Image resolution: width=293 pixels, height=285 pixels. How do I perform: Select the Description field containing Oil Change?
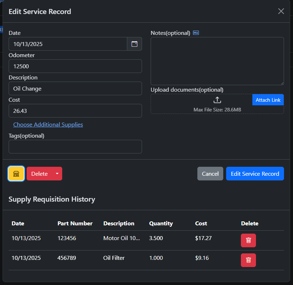[75, 88]
